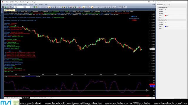Select the MACD sheet tab
188x105 pixels.
pos(16,98)
